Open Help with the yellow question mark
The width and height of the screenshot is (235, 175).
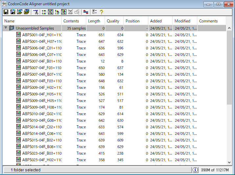(102, 12)
